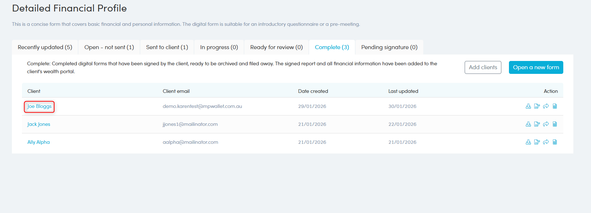Viewport: 591px width, 213px height.
Task: Share Jack Jones' form via arrow icon
Action: coord(546,124)
